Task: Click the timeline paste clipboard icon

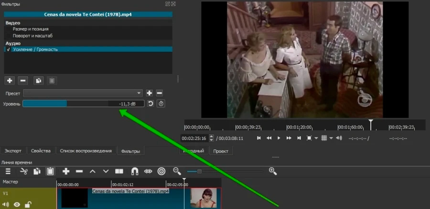Action: click(x=50, y=171)
